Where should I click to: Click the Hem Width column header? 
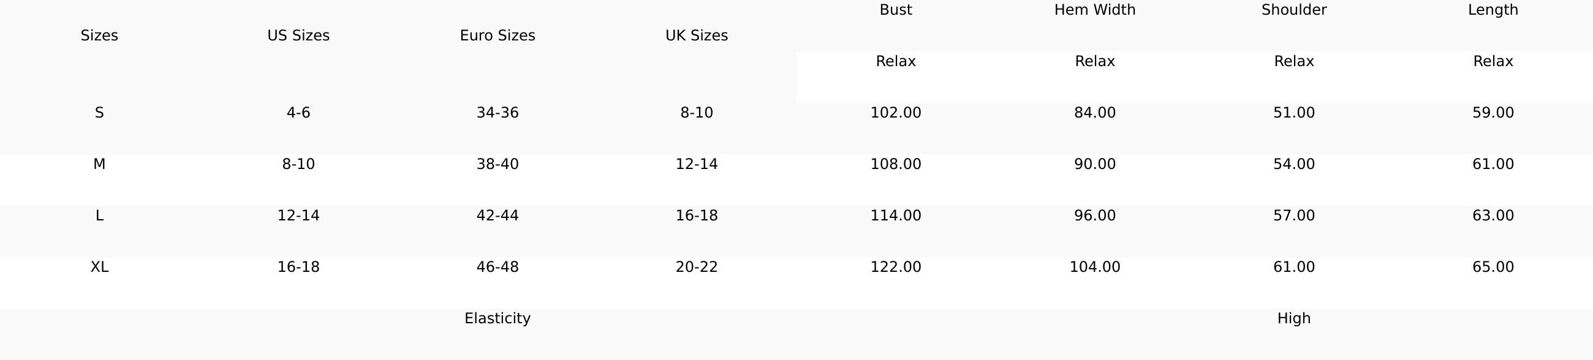(1094, 10)
